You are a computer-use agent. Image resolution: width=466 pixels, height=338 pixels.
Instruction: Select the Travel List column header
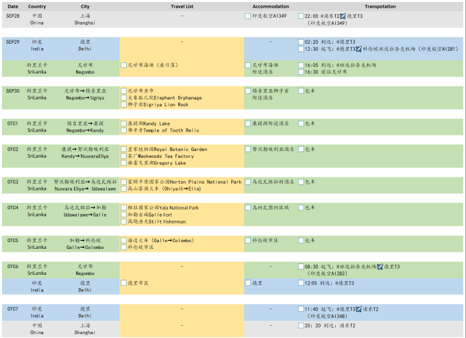coord(182,5)
